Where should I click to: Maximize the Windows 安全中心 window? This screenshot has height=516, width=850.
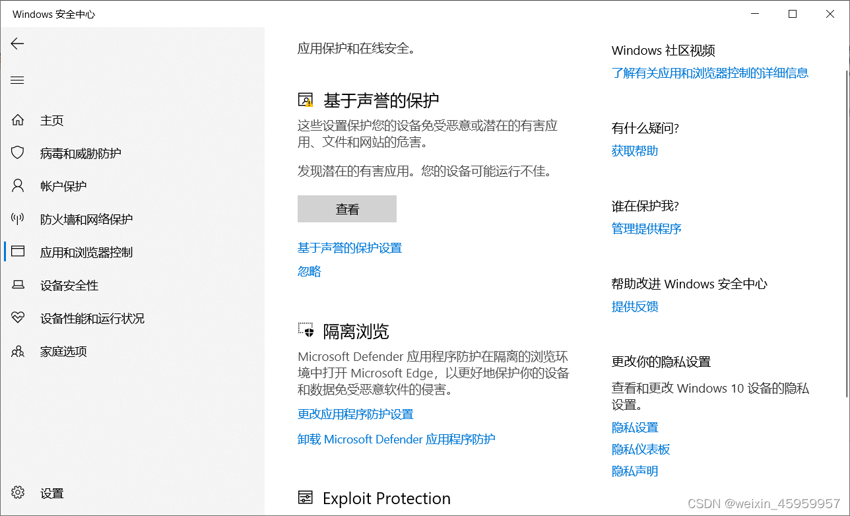(x=793, y=14)
